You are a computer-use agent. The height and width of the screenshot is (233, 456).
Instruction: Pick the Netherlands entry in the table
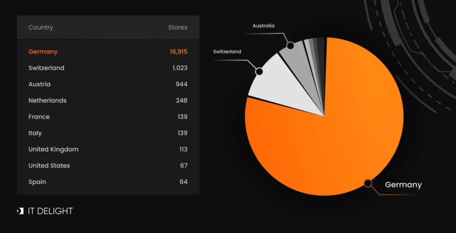47,100
